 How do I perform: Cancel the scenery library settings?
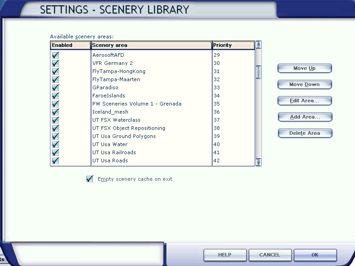(x=269, y=255)
